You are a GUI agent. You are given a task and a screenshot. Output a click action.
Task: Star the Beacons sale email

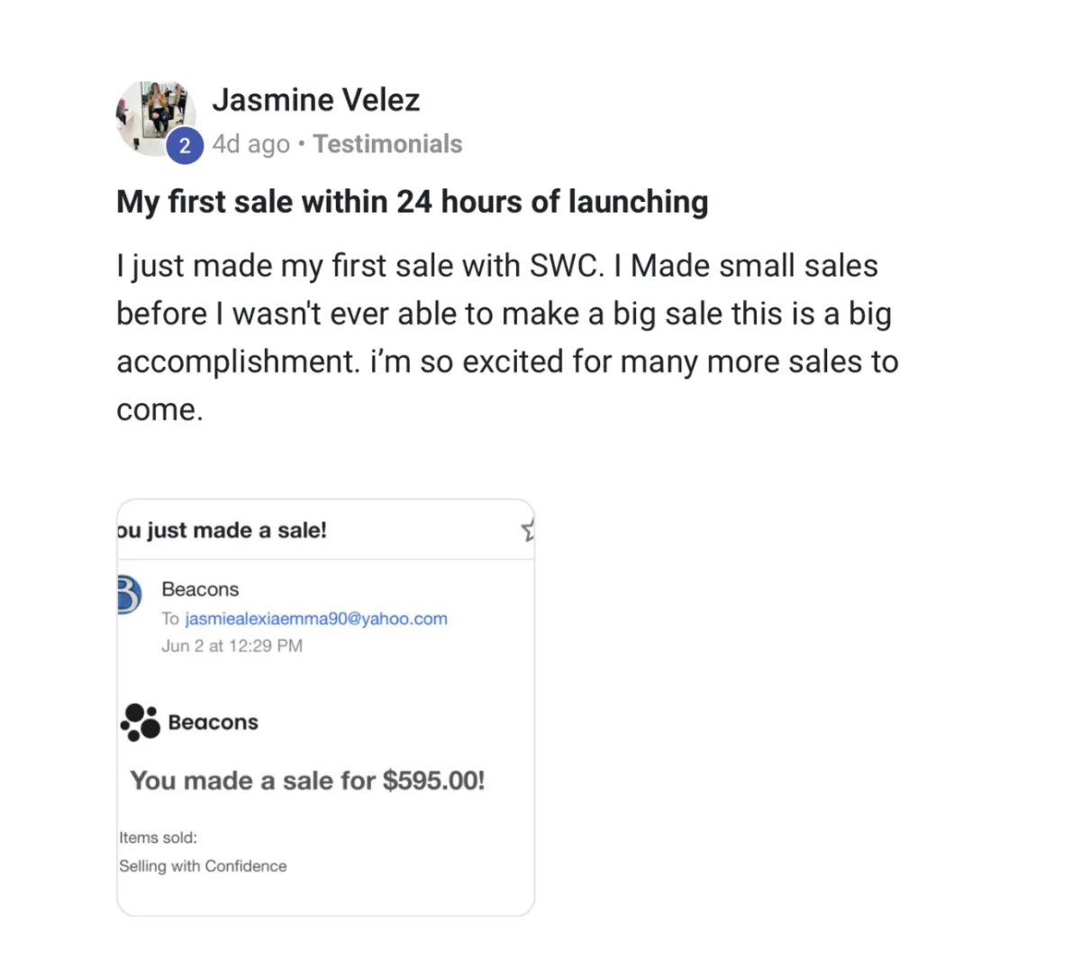[x=529, y=530]
